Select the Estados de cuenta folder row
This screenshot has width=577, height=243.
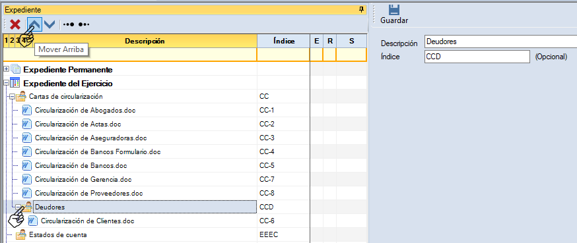58,234
